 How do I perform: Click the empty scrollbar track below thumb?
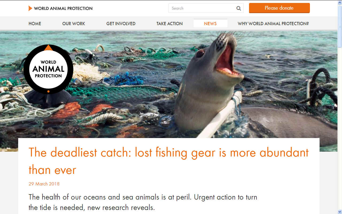[x=340, y=128]
